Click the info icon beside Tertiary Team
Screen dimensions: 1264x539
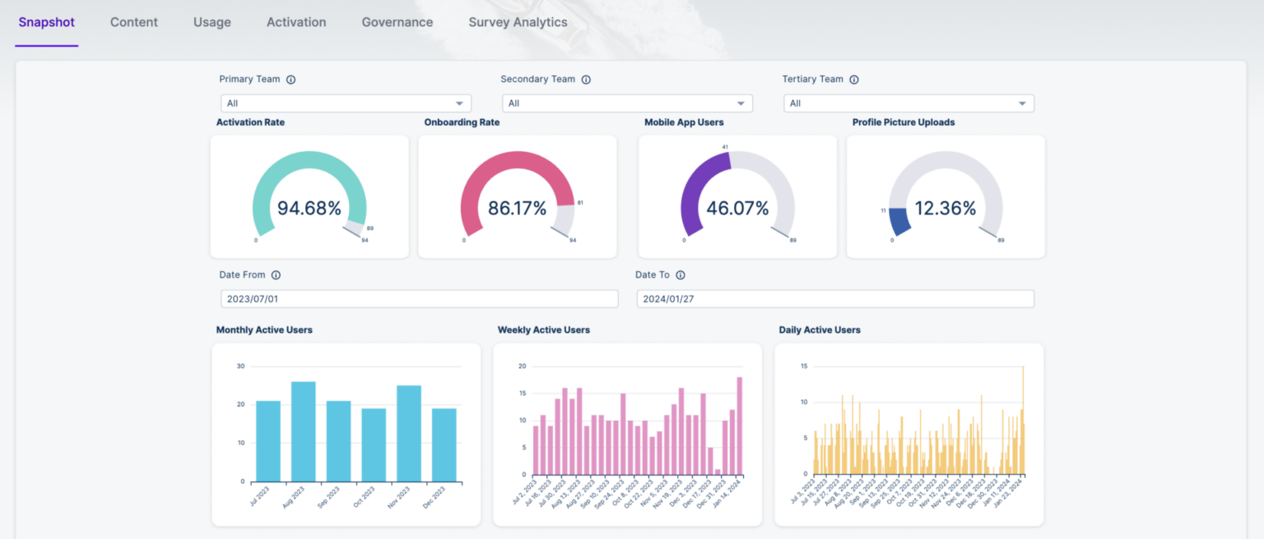(x=853, y=79)
